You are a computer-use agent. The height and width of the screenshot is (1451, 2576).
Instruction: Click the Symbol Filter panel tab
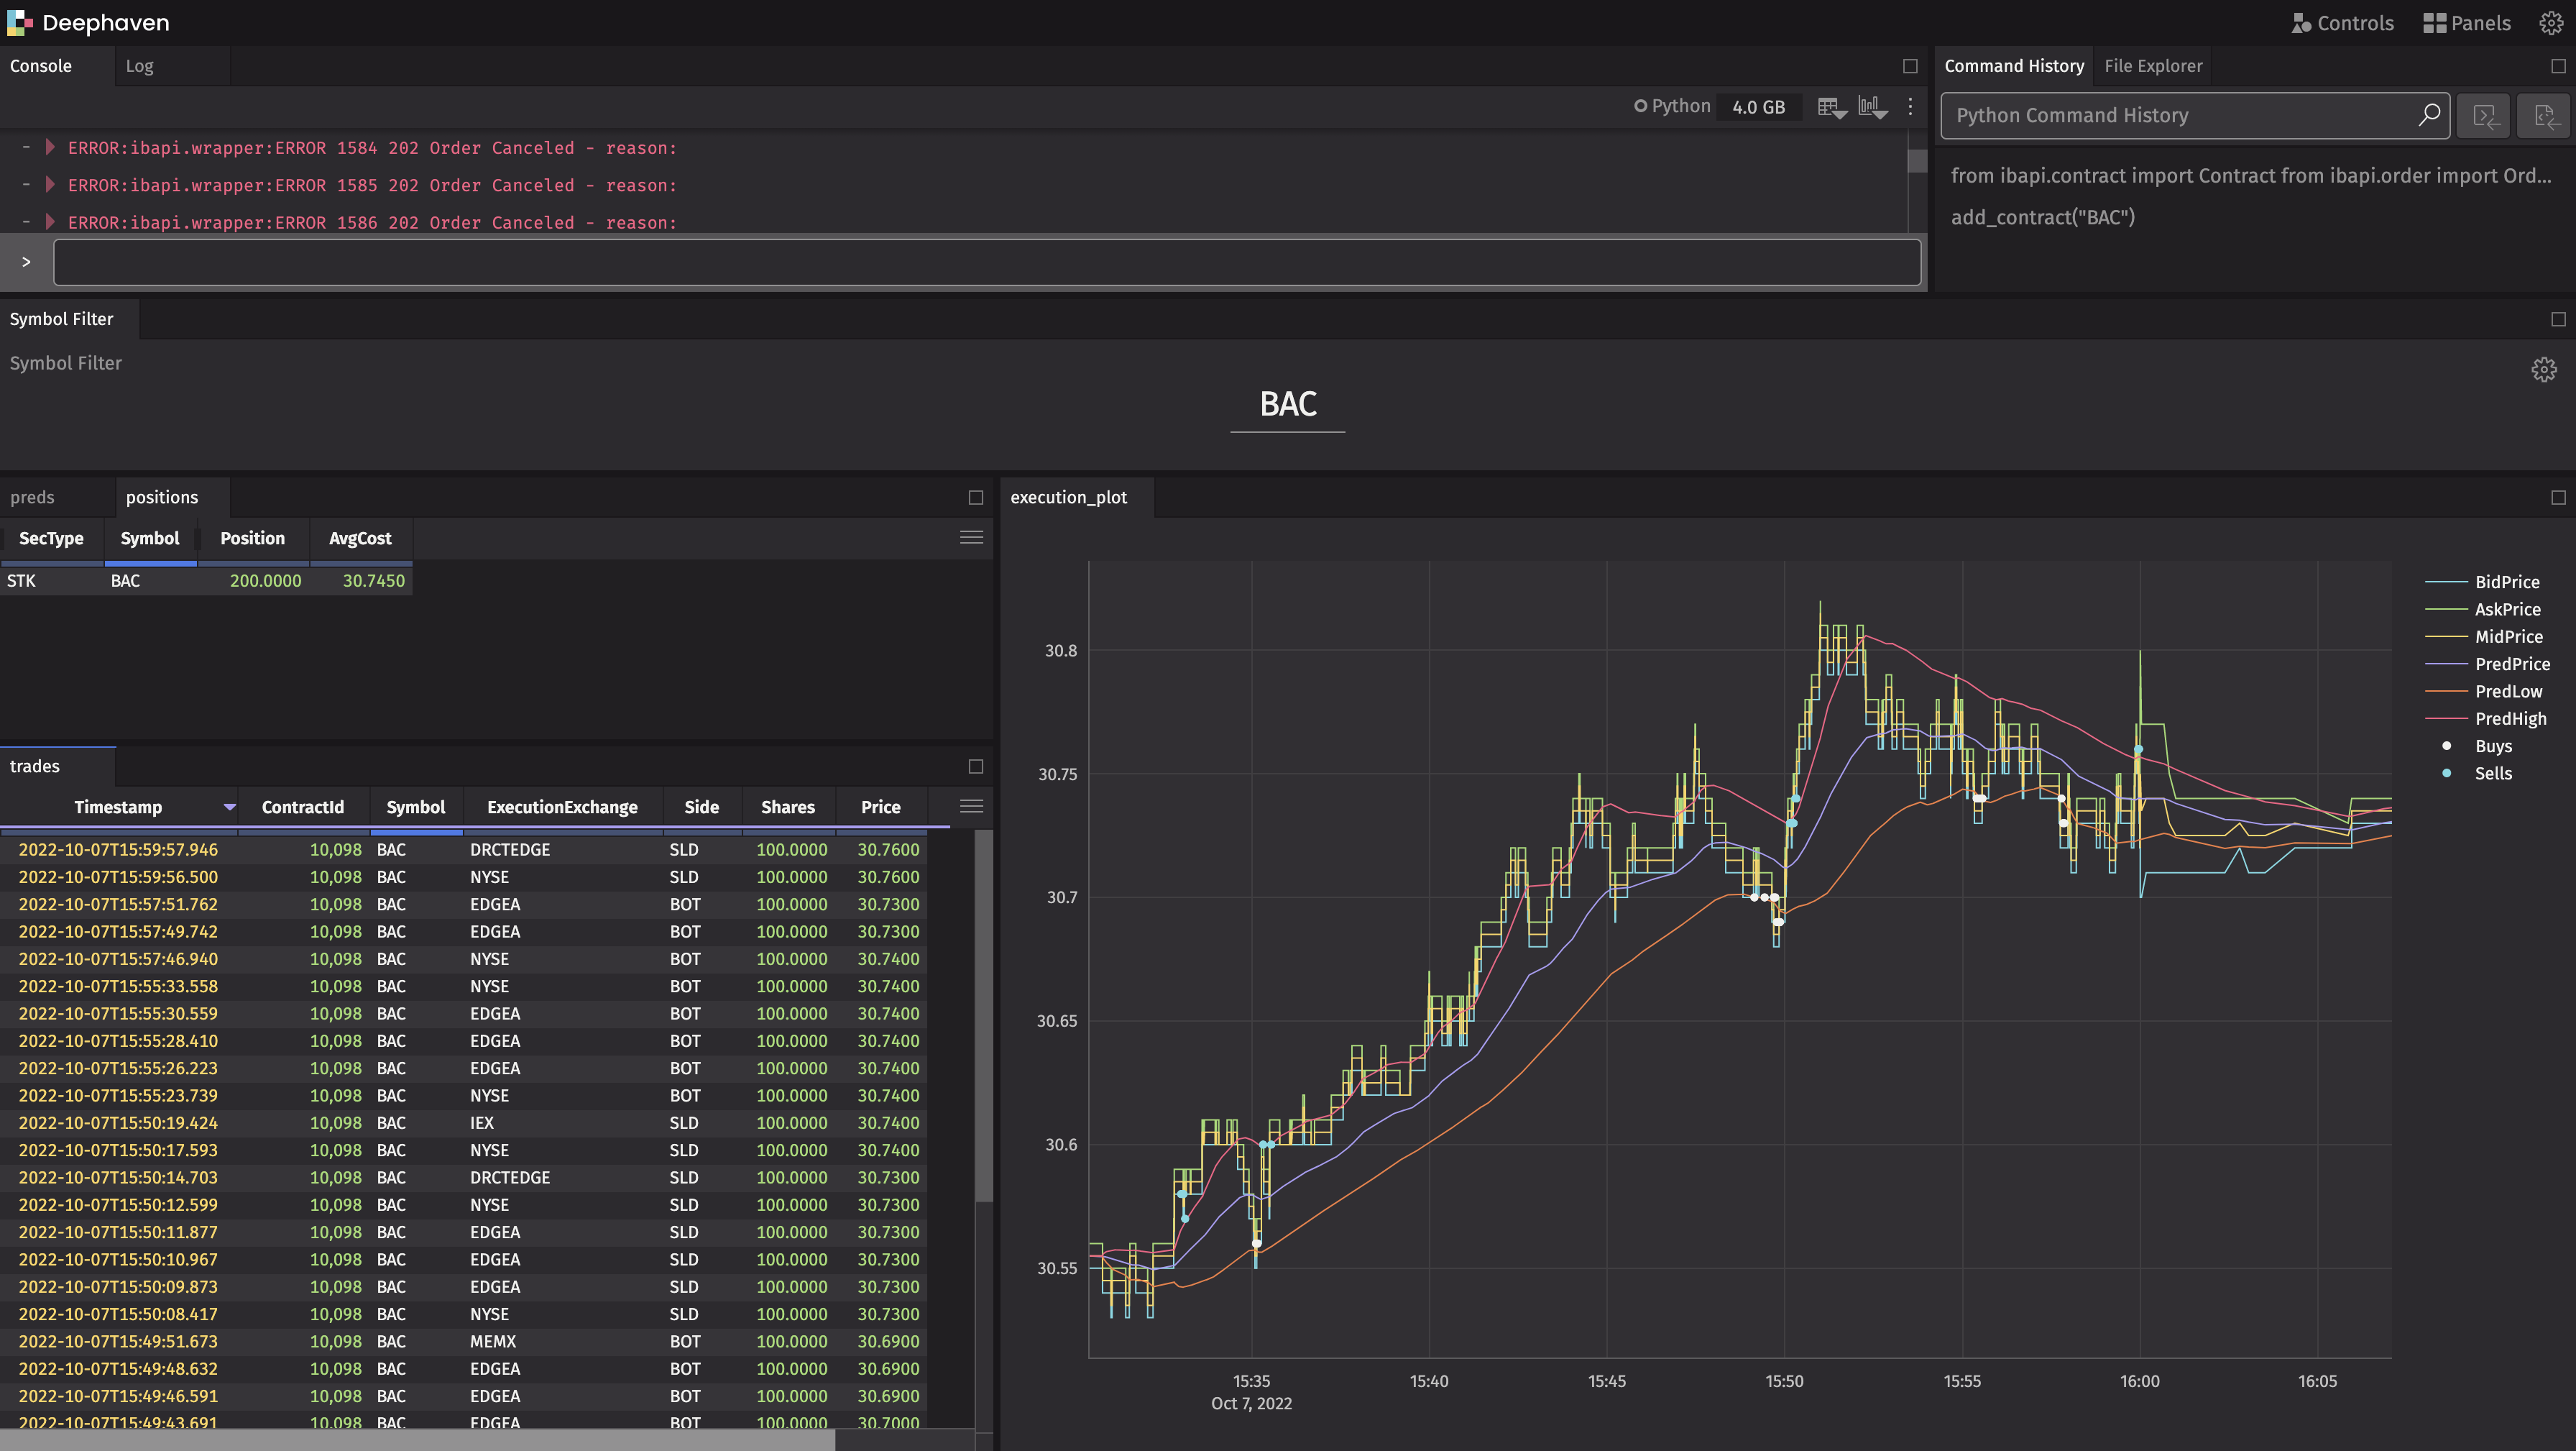(x=62, y=319)
